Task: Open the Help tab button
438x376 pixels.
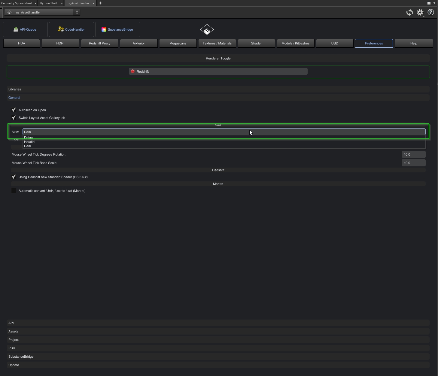Action: (413, 43)
